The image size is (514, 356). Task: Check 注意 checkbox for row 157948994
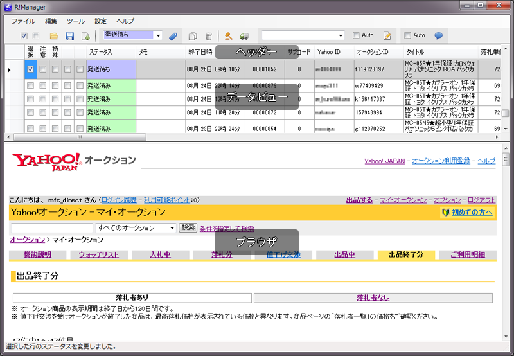tap(43, 112)
